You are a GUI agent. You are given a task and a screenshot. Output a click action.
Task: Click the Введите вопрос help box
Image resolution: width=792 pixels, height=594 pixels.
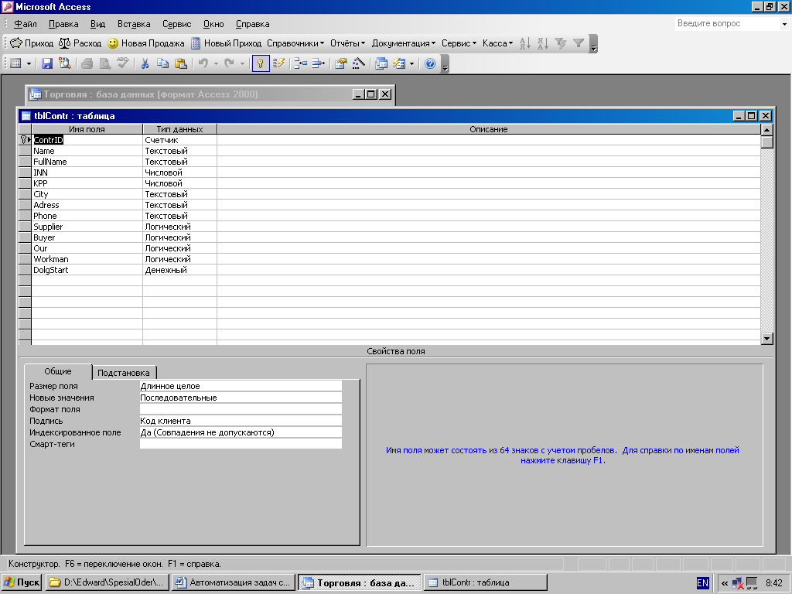727,23
